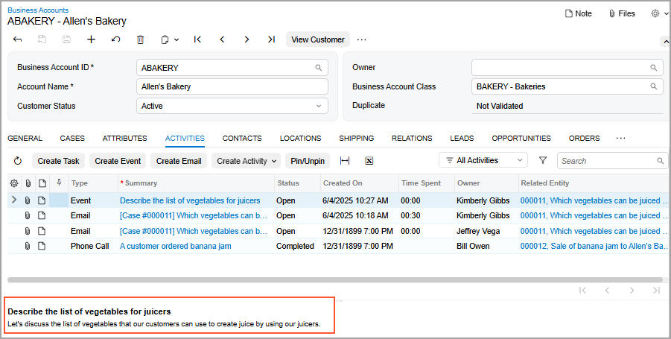Screen dimensions: 671x339
Task: Click into the activities Search field
Action: coord(607,161)
